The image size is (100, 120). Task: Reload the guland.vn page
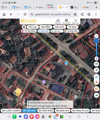pyautogui.click(x=25, y=14)
